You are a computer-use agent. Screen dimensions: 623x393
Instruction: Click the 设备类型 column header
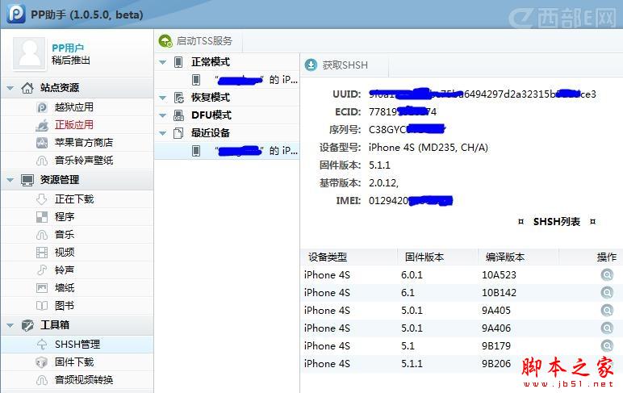(x=349, y=257)
